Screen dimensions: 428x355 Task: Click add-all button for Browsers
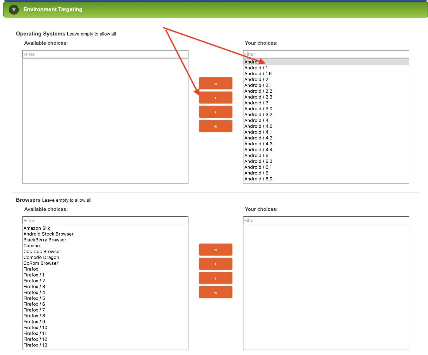click(215, 249)
